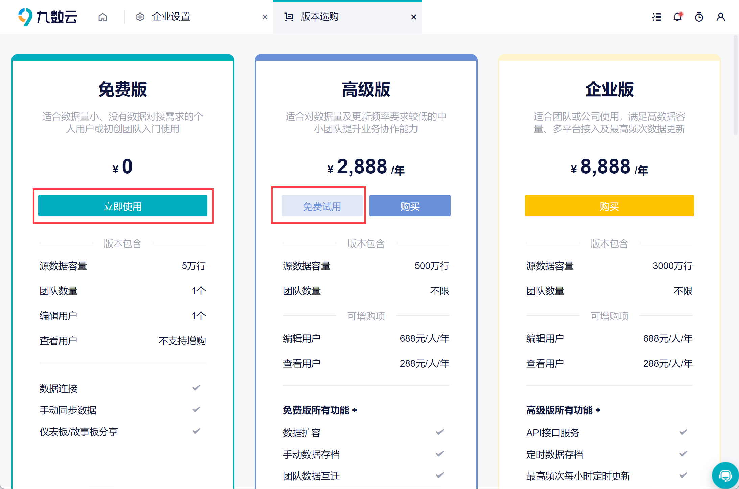Open the notification bell

(x=677, y=17)
